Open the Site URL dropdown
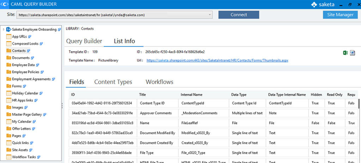The width and height of the screenshot is (361, 163). pos(210,15)
